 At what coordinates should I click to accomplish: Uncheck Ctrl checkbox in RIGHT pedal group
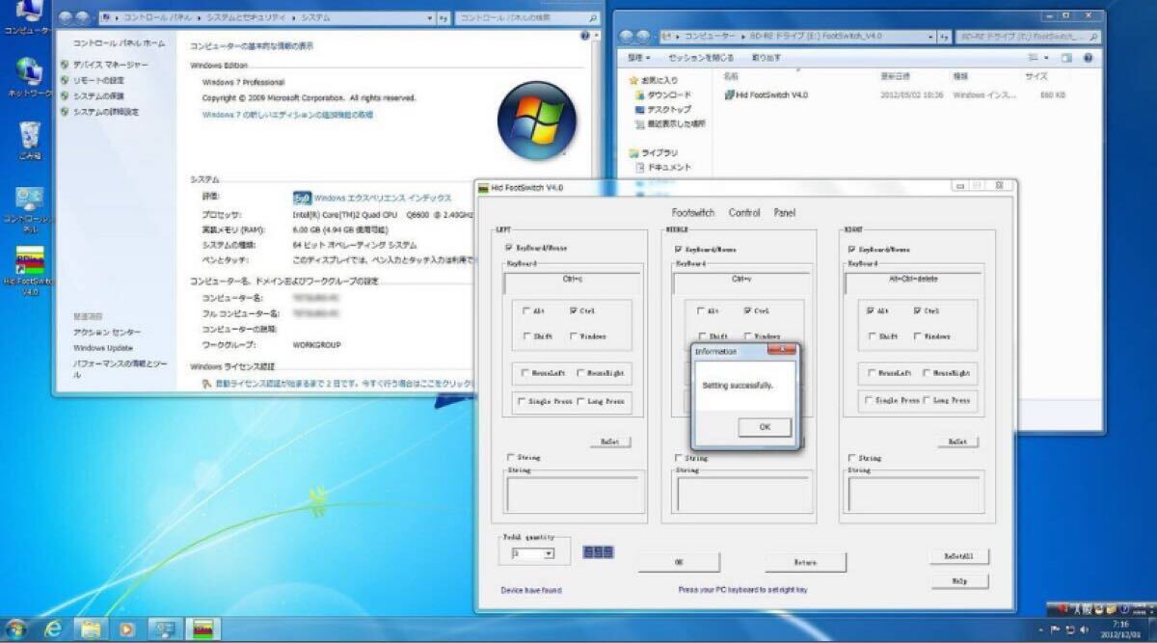click(x=918, y=311)
